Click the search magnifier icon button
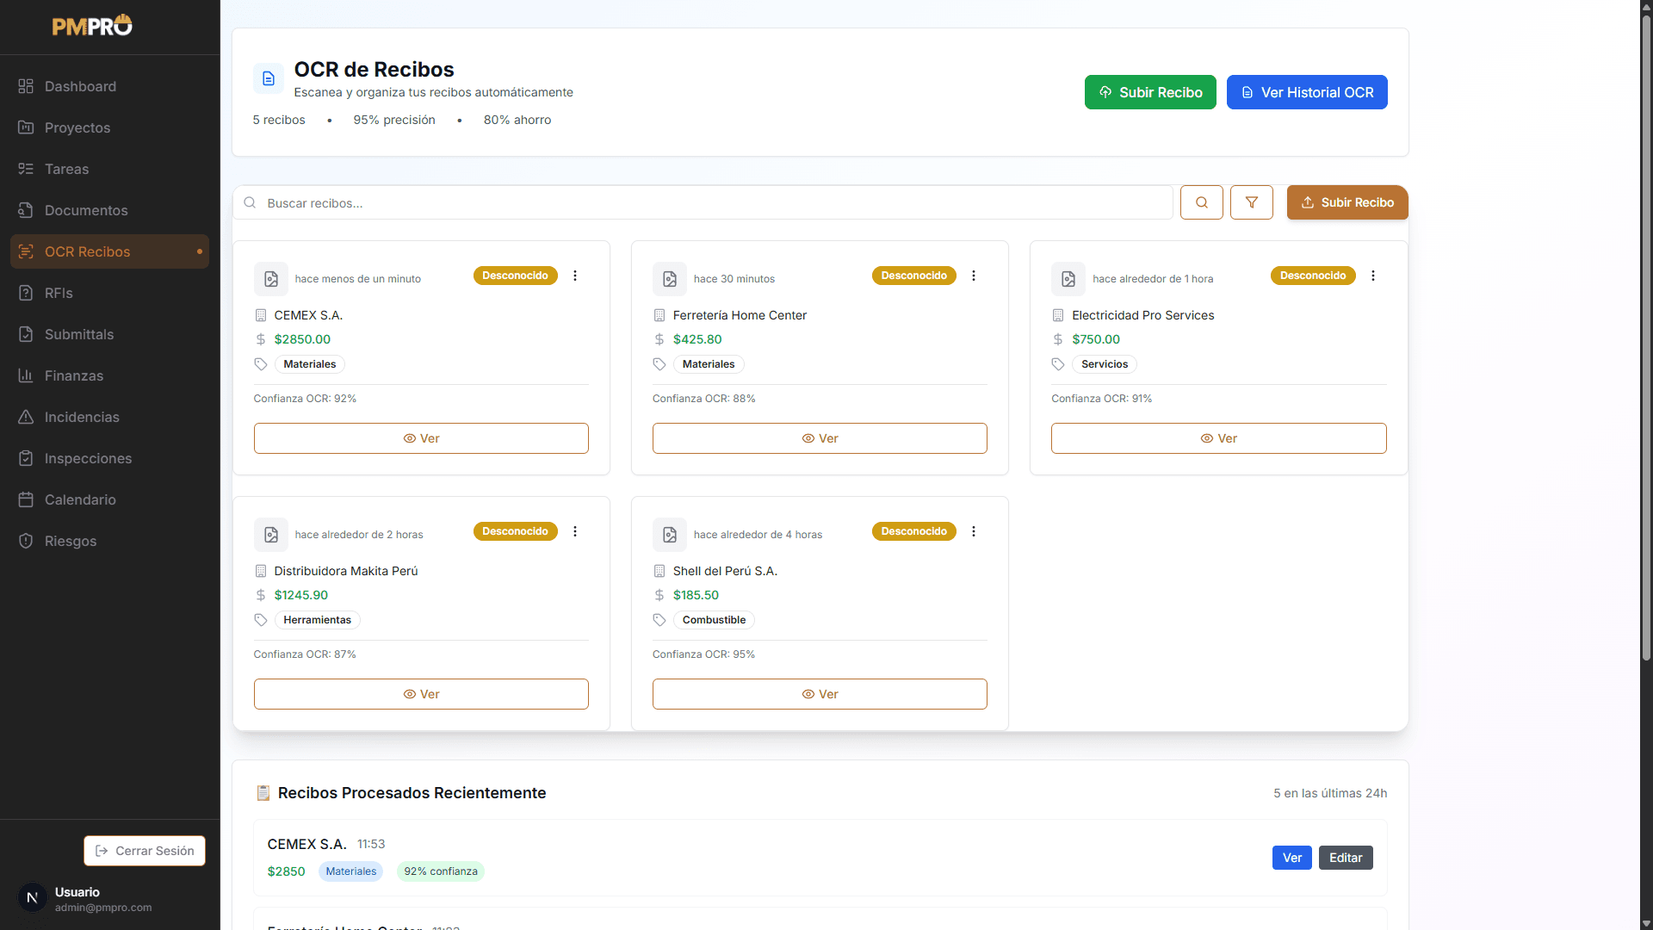This screenshot has width=1653, height=930. point(1201,202)
